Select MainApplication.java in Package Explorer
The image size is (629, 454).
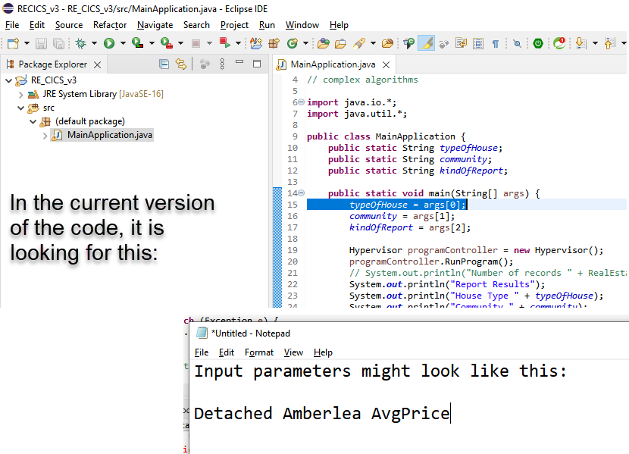(x=109, y=135)
